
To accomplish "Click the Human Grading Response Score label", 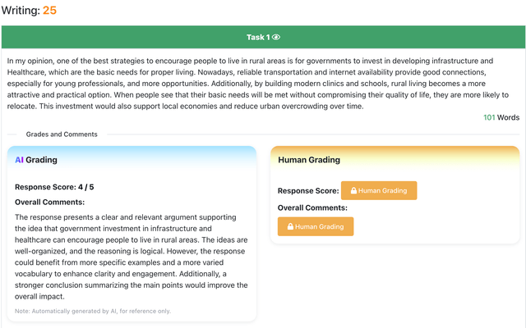I will [308, 191].
